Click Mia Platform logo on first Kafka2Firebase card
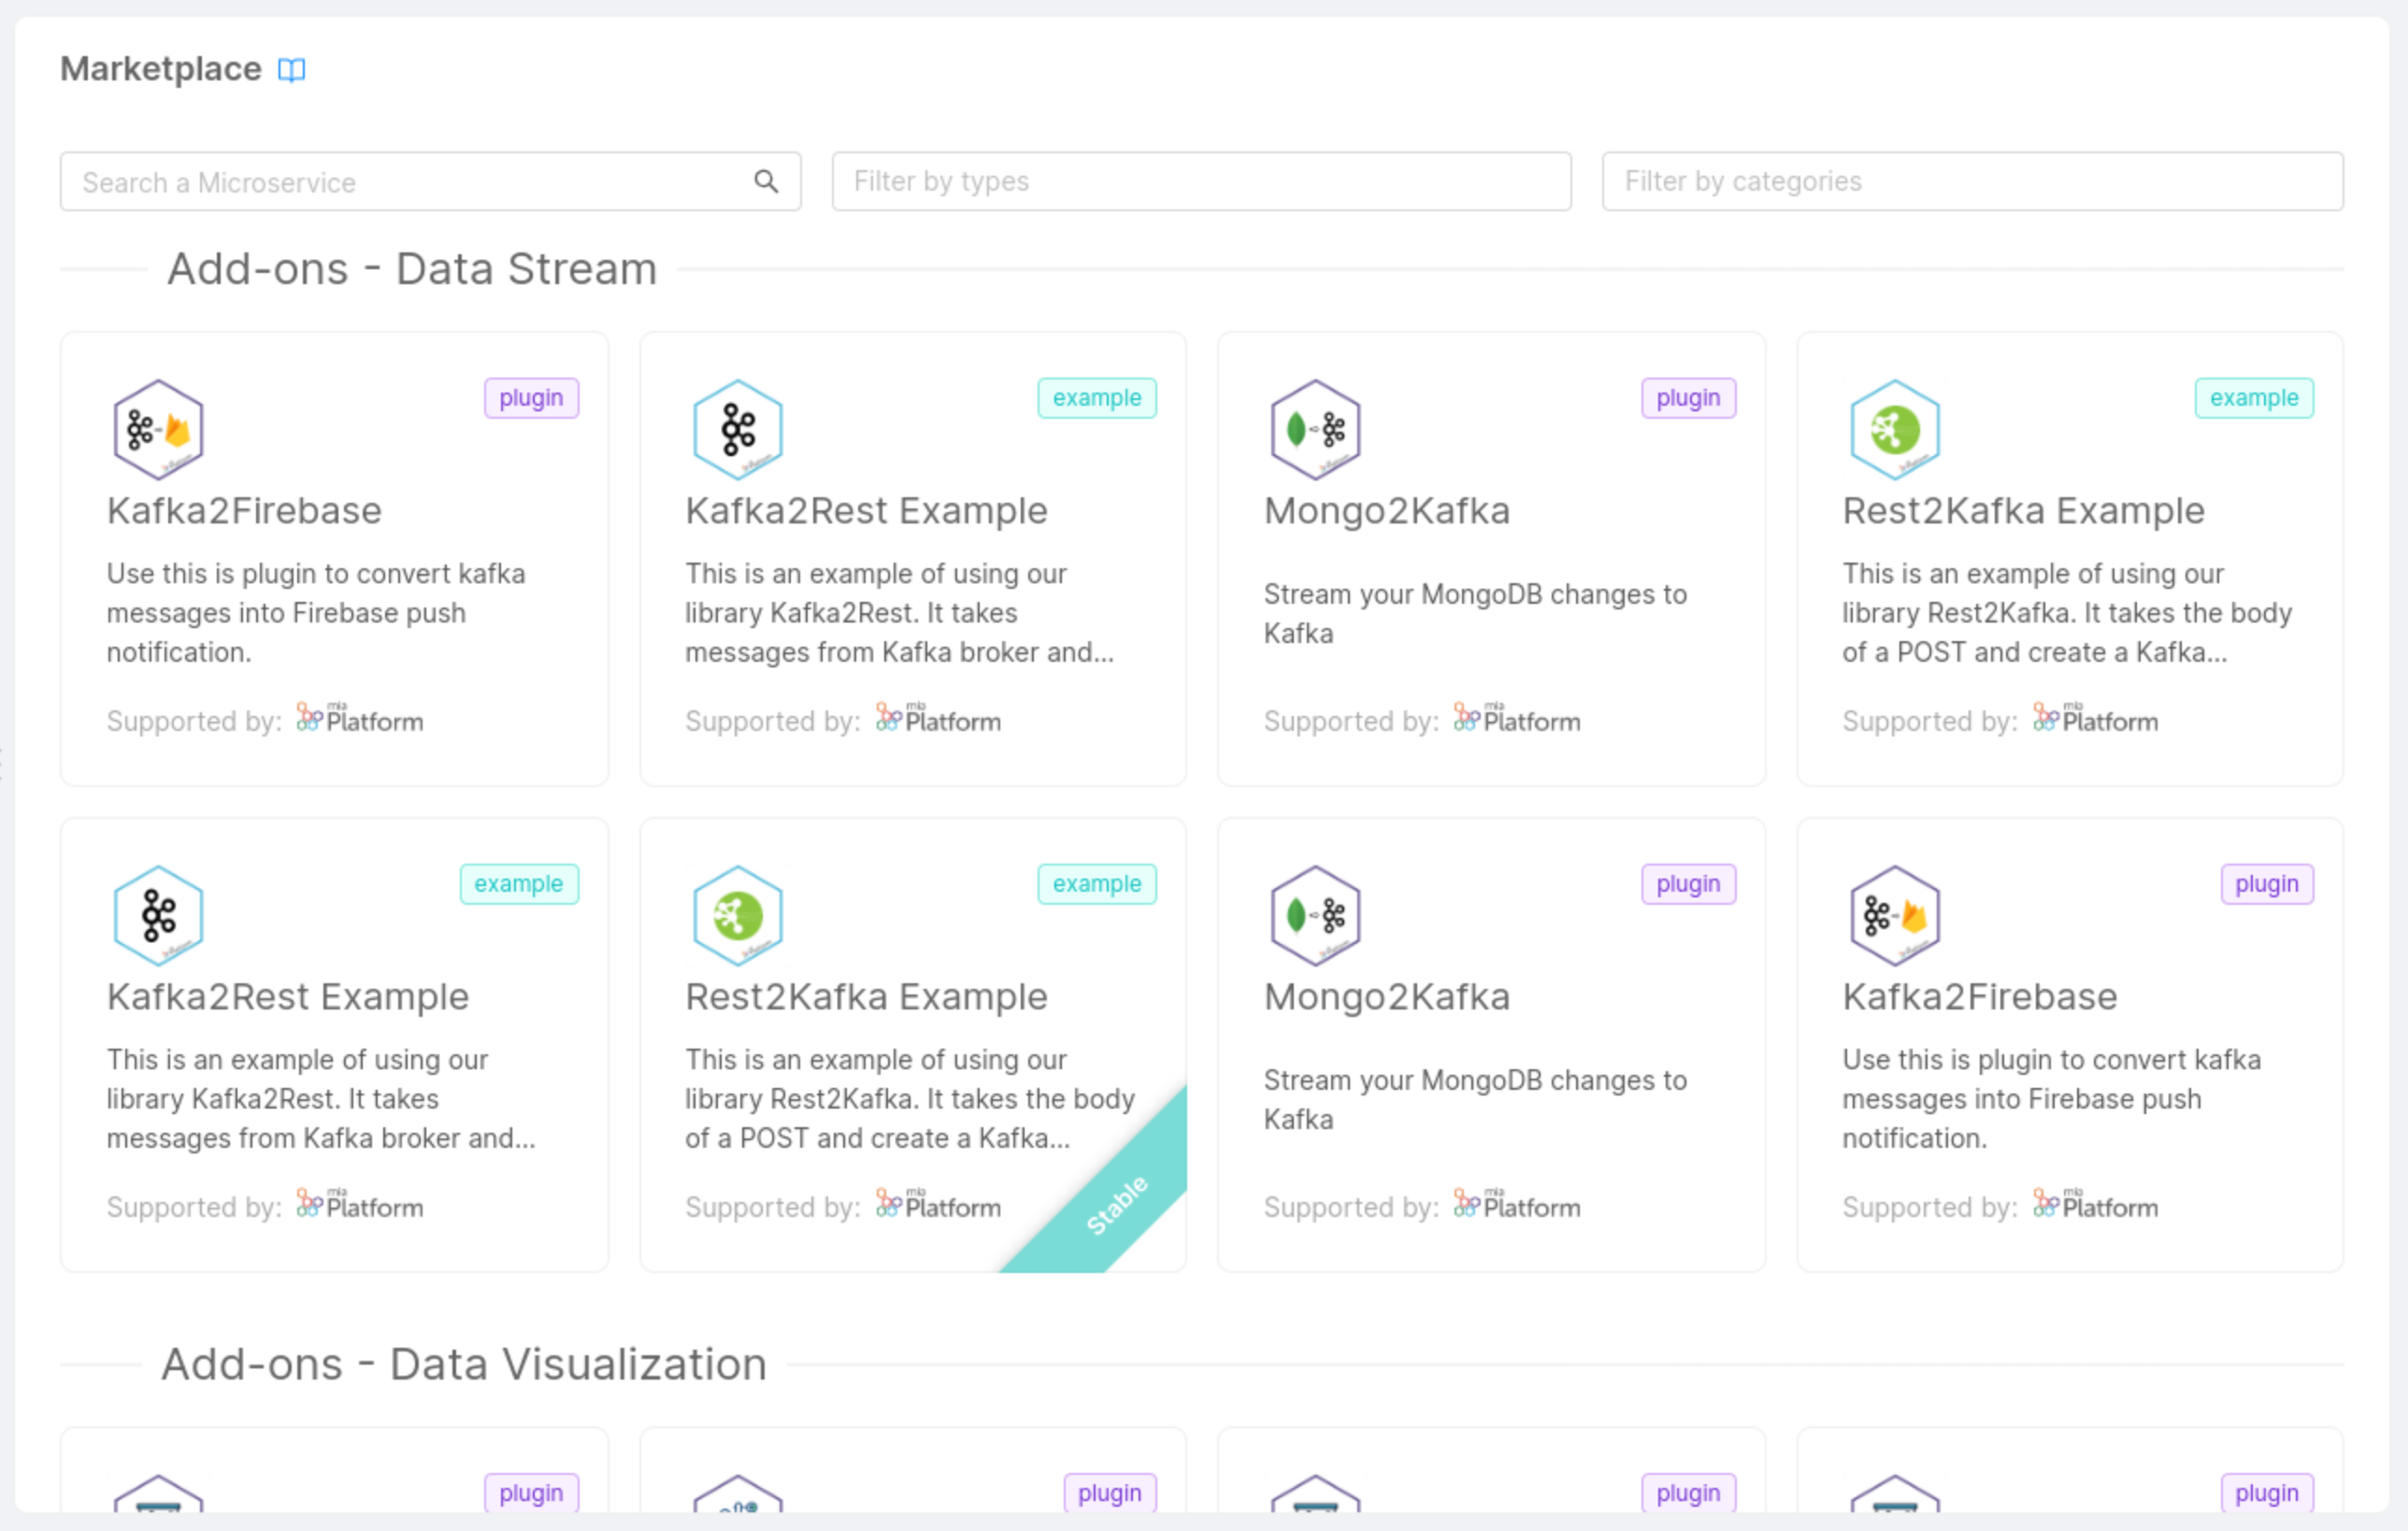 [360, 719]
